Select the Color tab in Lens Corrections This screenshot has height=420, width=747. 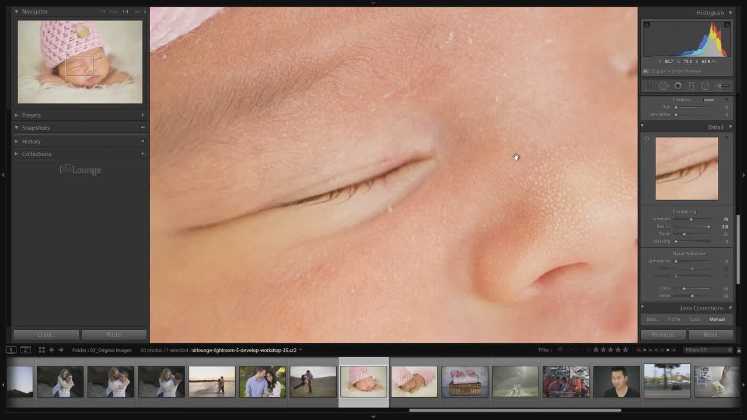(694, 319)
